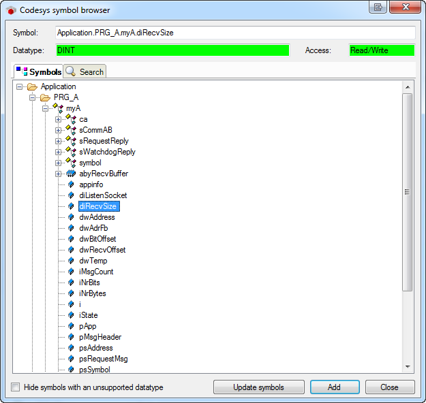Click the dwAddress variable icon
The image size is (426, 403).
[71, 217]
